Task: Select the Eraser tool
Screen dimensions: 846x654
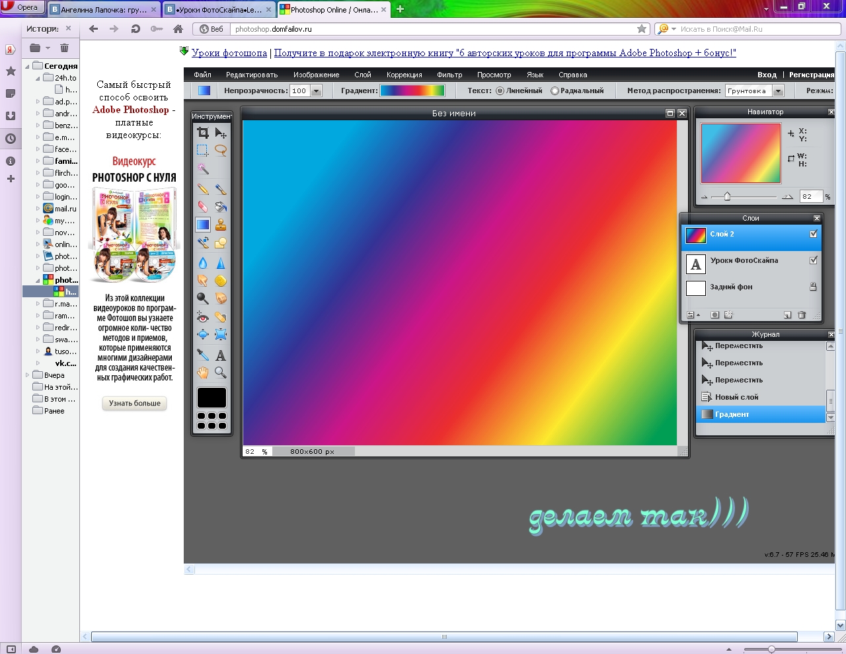Action: pyautogui.click(x=203, y=207)
